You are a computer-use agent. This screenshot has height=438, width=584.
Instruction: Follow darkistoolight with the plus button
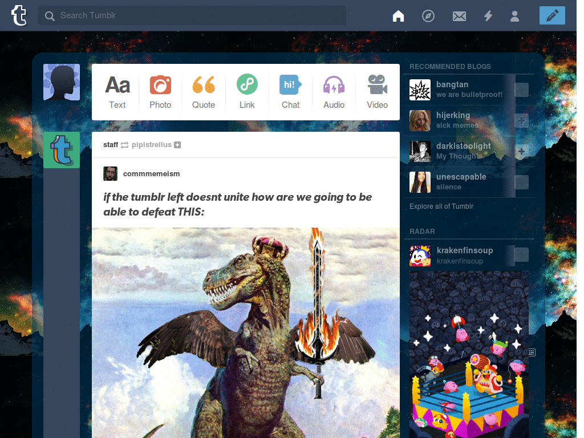tap(522, 151)
